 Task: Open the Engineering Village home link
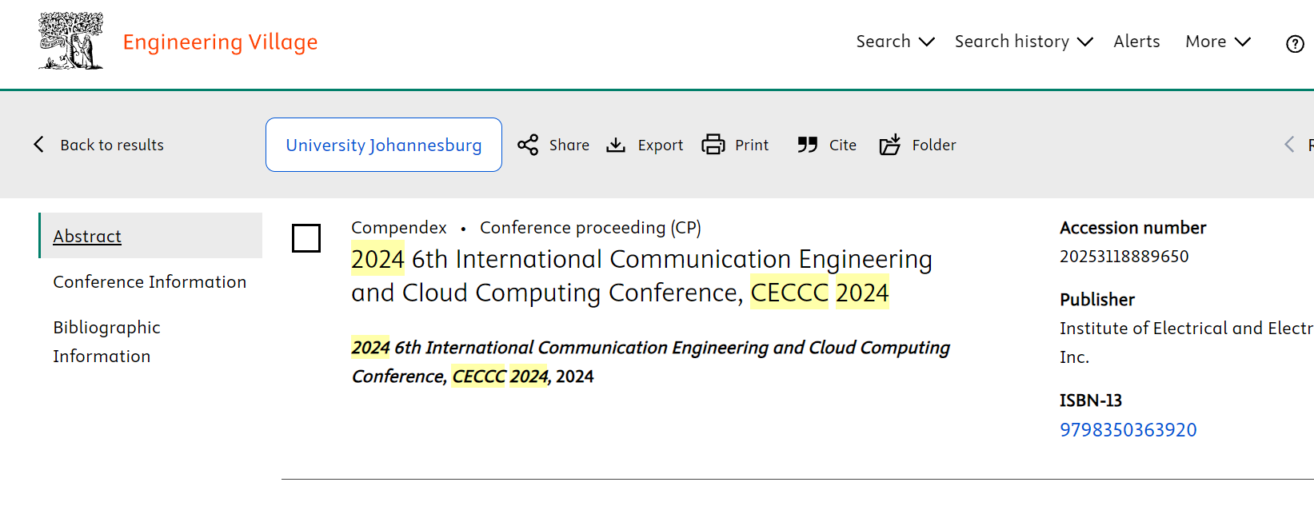(x=220, y=42)
